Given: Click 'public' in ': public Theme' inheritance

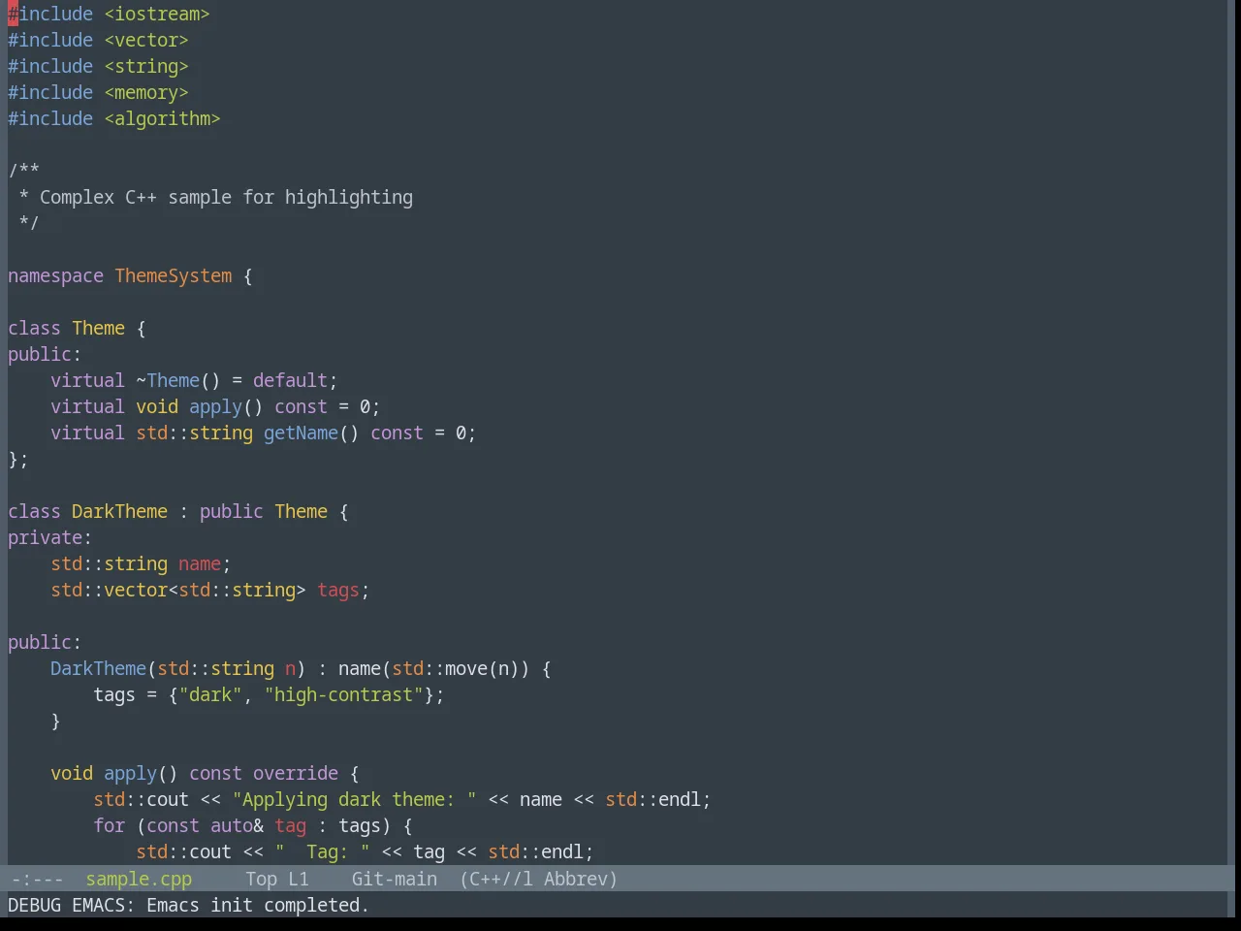Looking at the screenshot, I should [x=232, y=511].
